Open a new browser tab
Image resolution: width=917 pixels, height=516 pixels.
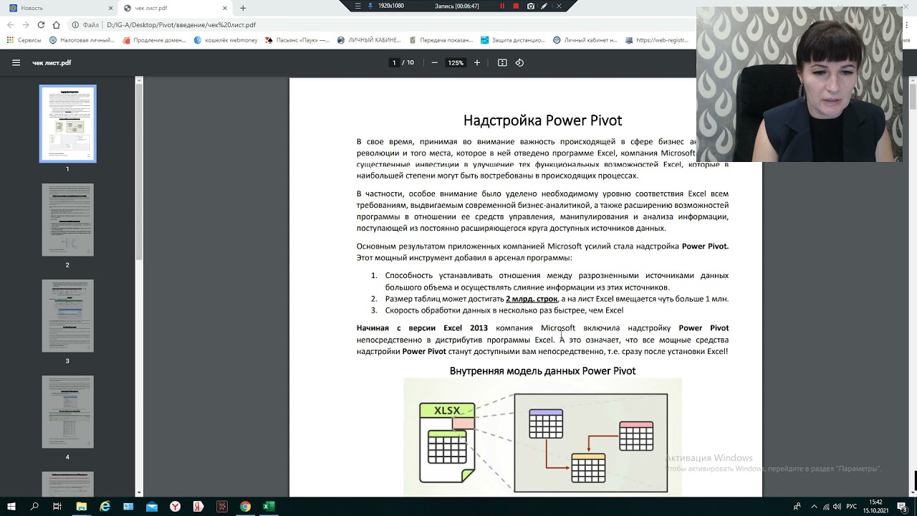pos(243,8)
